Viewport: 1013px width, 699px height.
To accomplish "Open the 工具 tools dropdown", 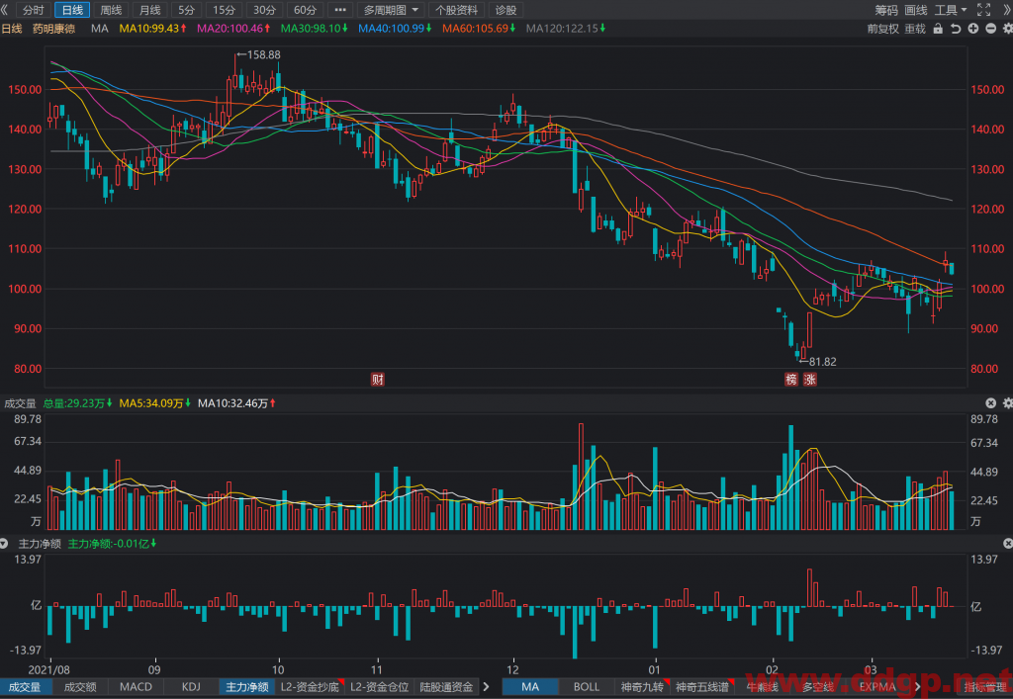I will point(951,10).
